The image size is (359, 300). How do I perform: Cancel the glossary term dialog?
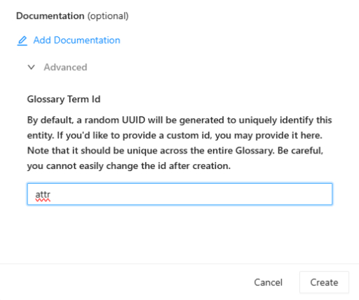pyautogui.click(x=268, y=282)
